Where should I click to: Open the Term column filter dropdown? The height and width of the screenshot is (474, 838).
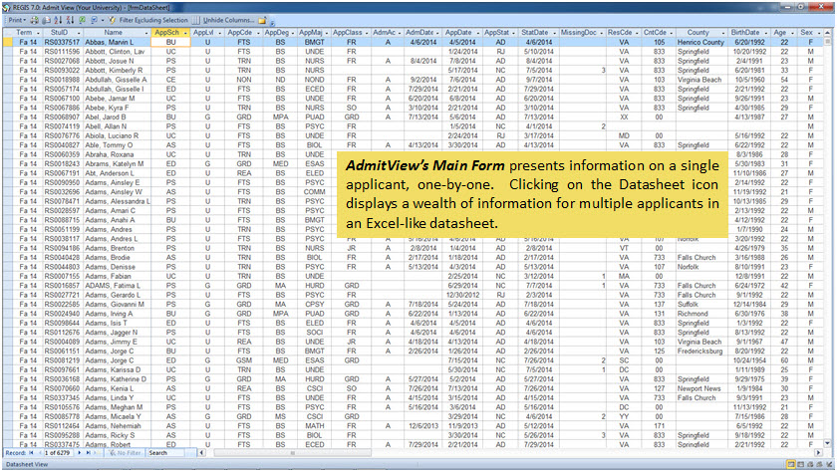tap(36, 33)
